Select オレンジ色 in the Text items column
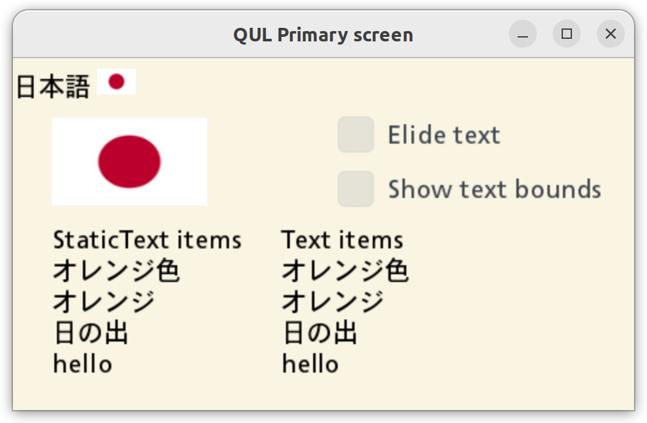The height and width of the screenshot is (423, 647). point(345,271)
